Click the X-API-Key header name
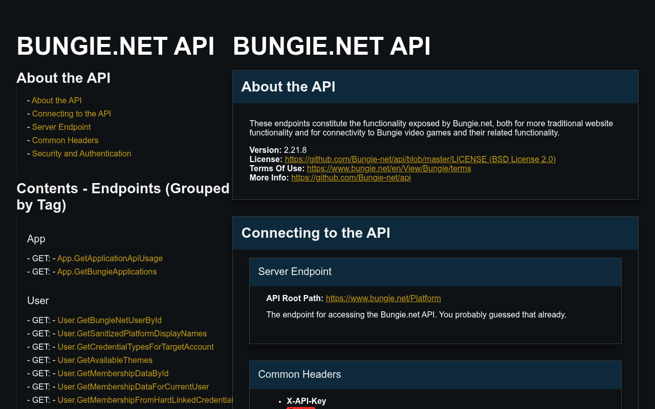 [x=307, y=401]
